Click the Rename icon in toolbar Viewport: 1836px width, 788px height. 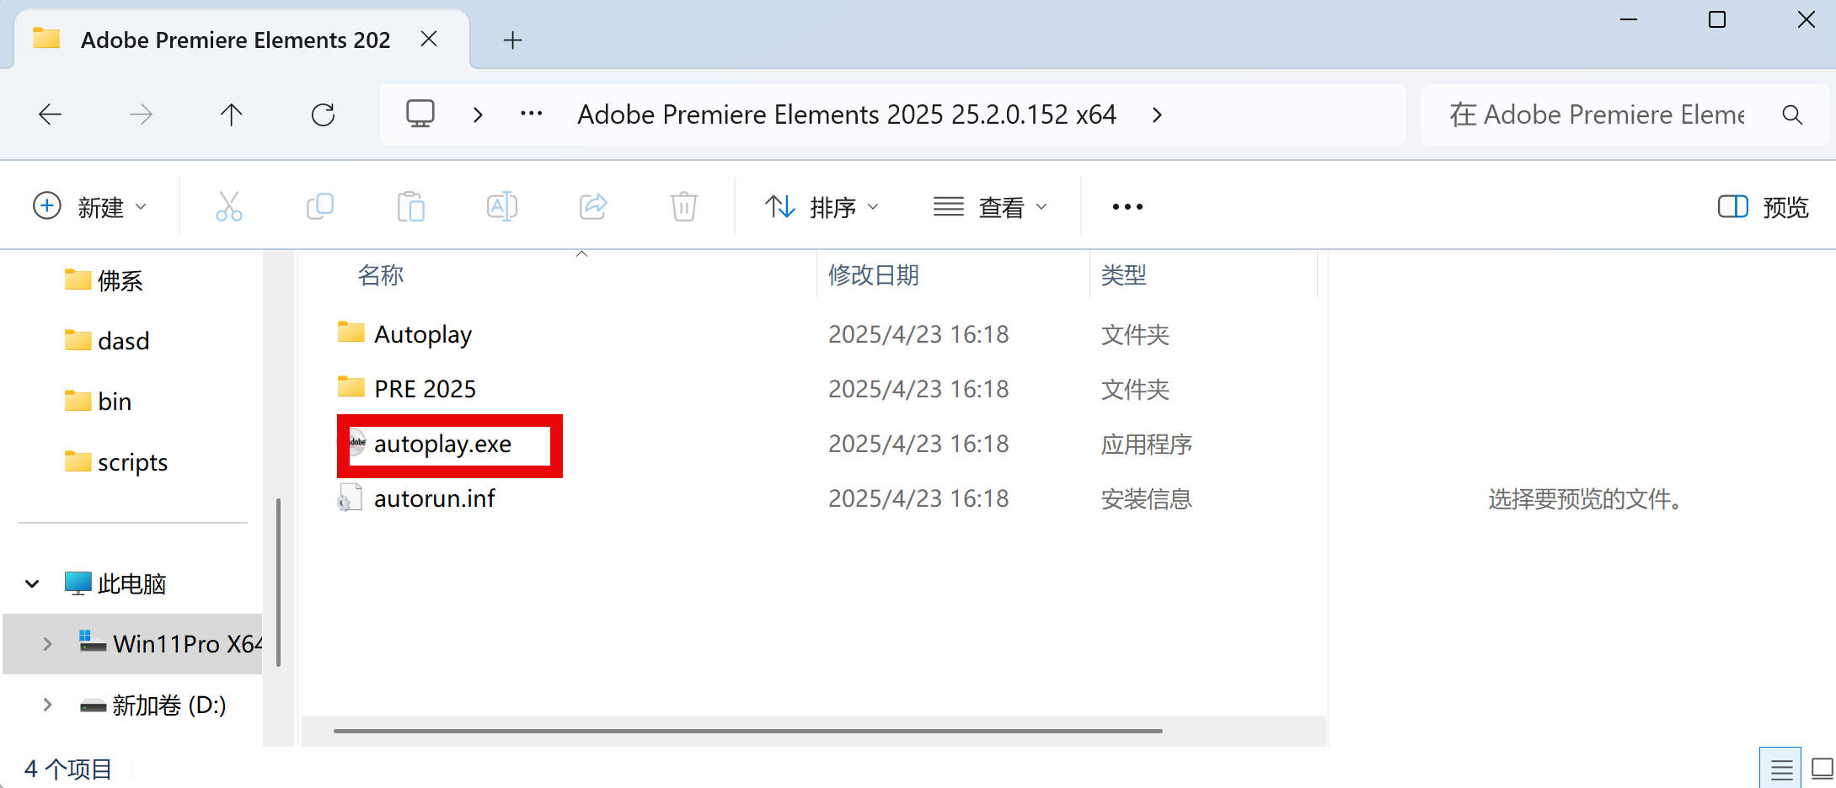point(501,206)
